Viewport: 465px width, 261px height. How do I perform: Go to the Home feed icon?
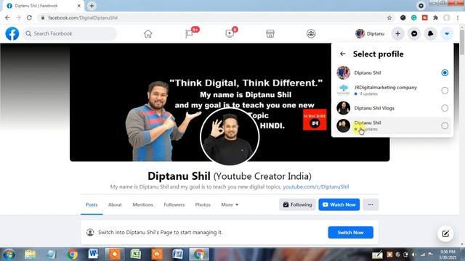pos(148,34)
